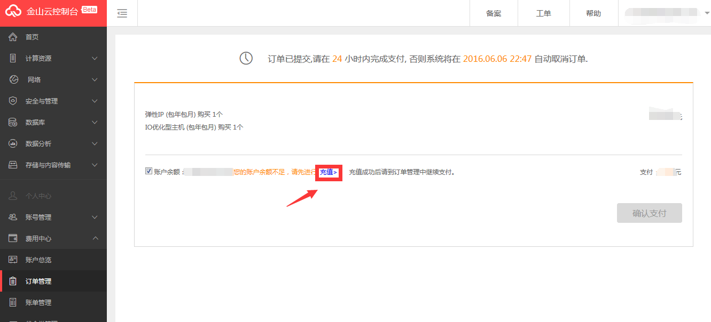Expand the 账号管理 section arrow

(95, 217)
